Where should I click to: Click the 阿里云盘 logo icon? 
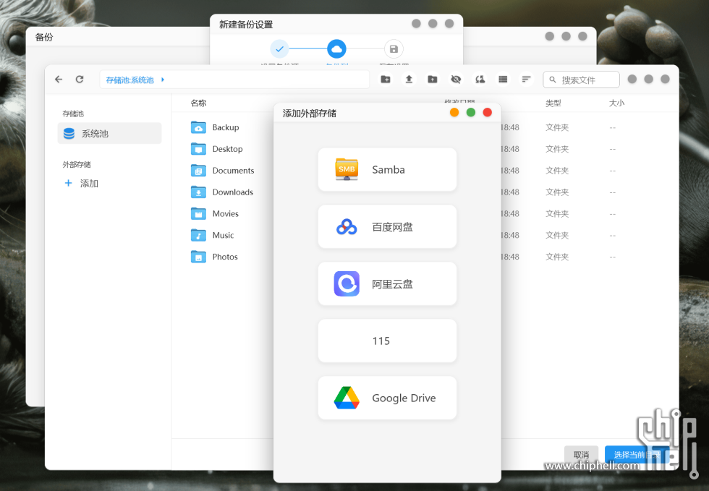coord(347,284)
